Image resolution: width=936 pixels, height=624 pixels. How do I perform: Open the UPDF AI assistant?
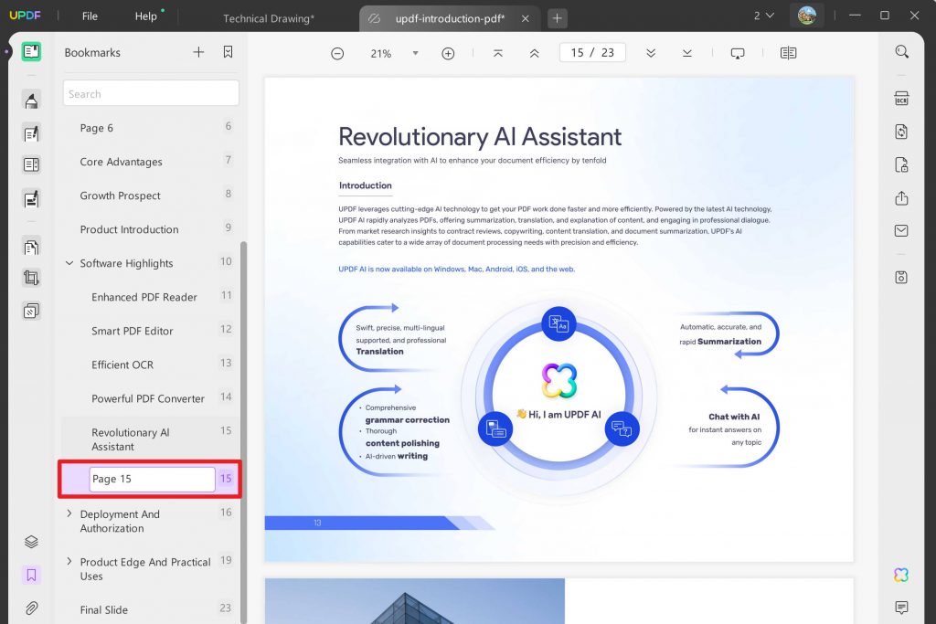(x=900, y=575)
